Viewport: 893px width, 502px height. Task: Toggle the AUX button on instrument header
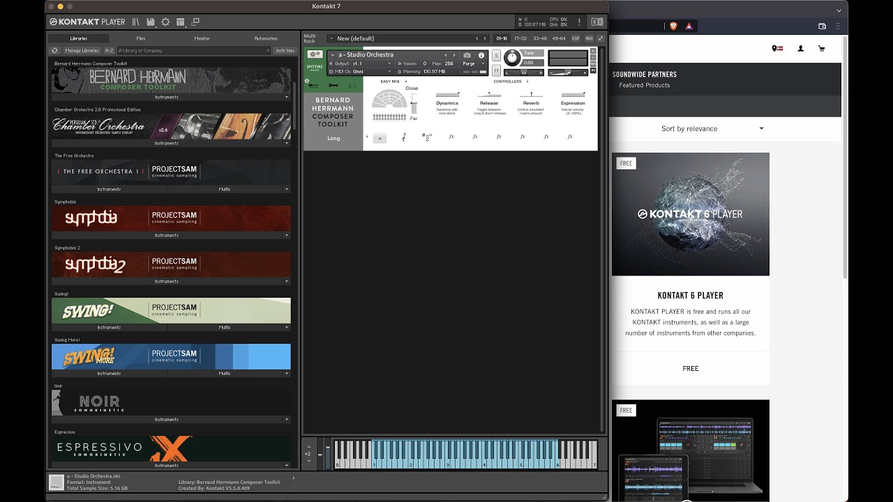[593, 63]
